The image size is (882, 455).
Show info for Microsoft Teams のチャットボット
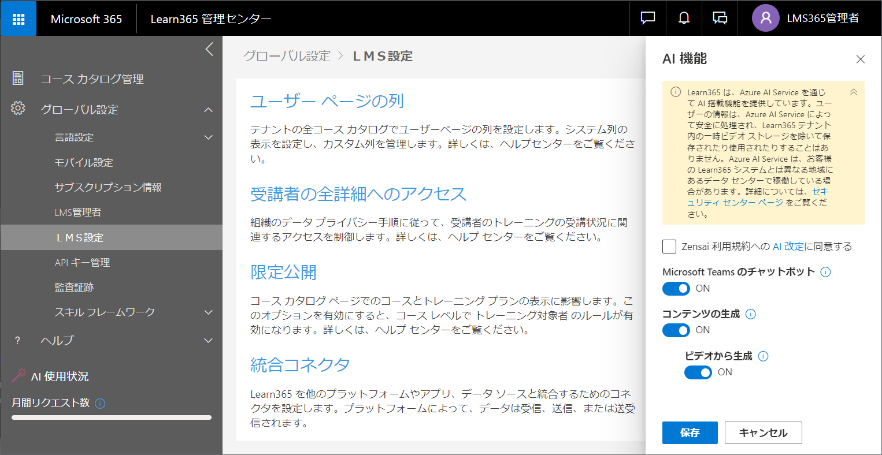[825, 272]
